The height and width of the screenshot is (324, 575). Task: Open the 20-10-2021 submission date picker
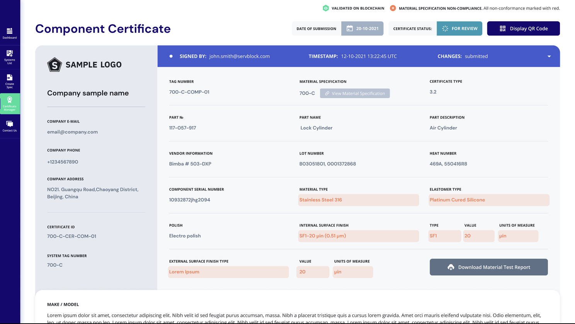tap(367, 29)
